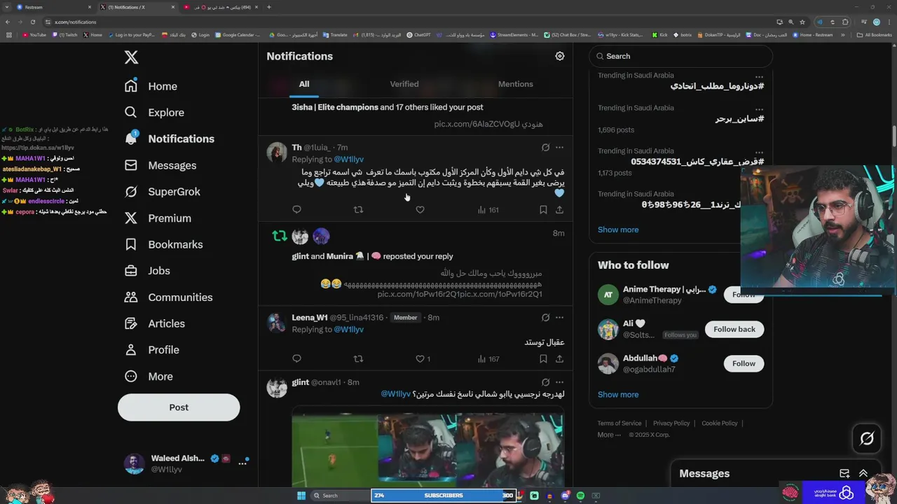The width and height of the screenshot is (897, 504).
Task: Share Leena_W1's post
Action: tap(559, 358)
